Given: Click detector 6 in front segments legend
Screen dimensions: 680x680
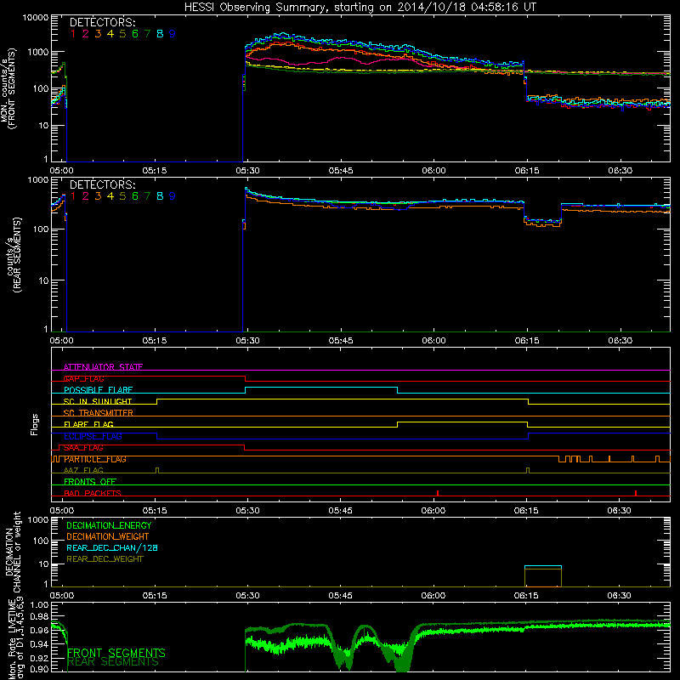Looking at the screenshot, I should pos(135,34).
